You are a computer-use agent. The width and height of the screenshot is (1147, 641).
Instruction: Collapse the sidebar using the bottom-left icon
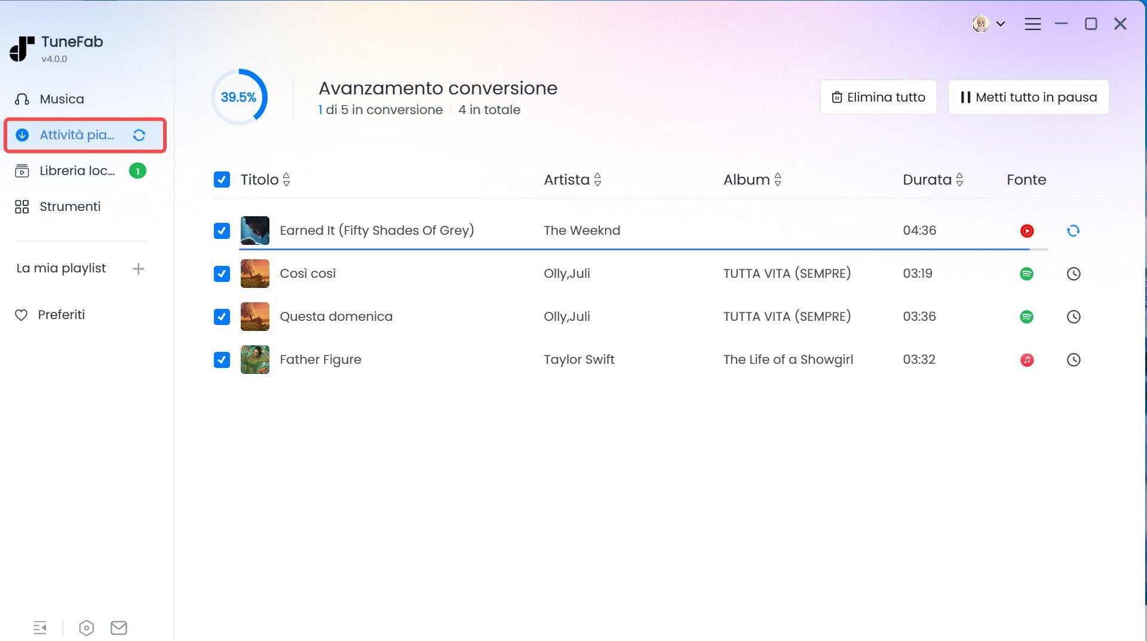[x=40, y=627]
